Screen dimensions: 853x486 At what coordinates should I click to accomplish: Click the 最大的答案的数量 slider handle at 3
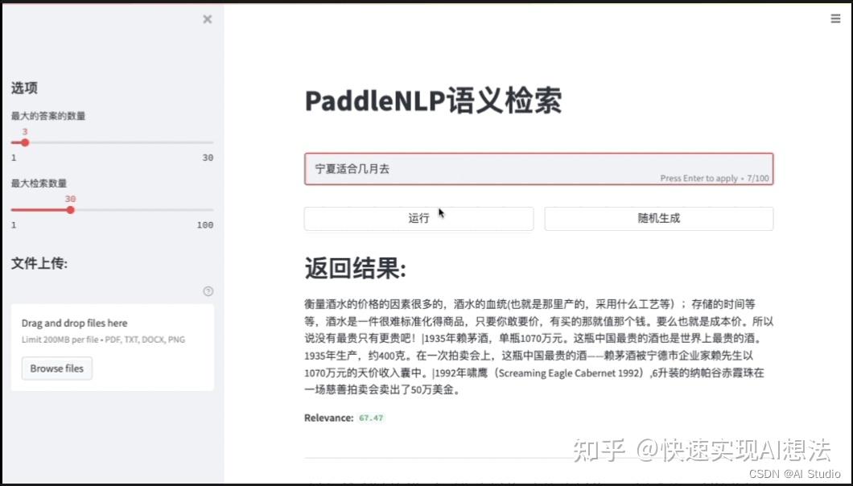click(x=24, y=142)
